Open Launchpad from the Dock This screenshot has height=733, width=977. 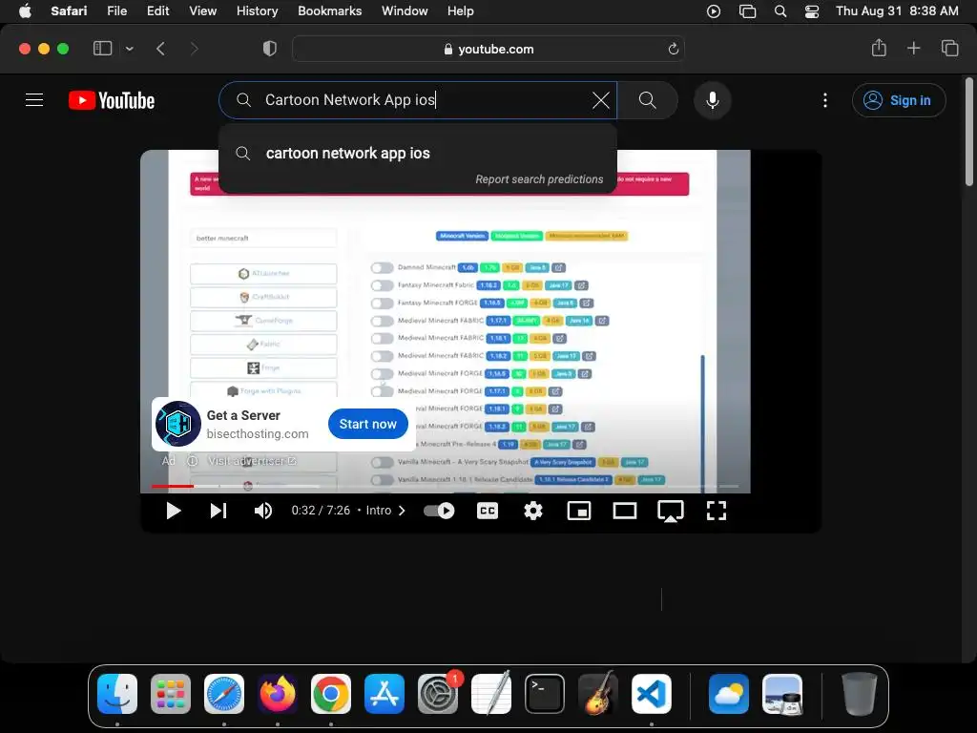point(171,693)
